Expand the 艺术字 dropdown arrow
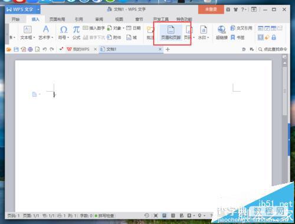295x224 pixels. pyautogui.click(x=52, y=37)
